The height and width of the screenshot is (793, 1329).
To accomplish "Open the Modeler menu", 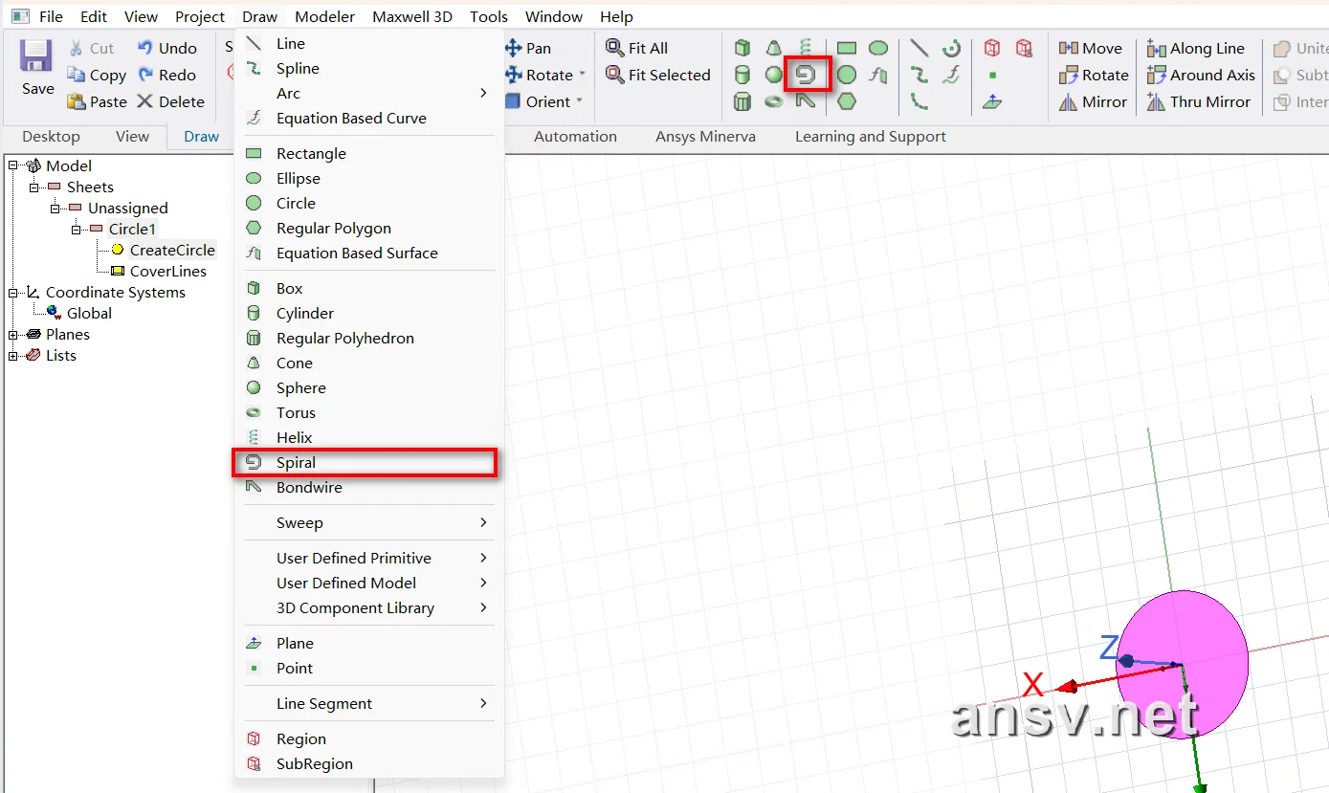I will pyautogui.click(x=325, y=16).
